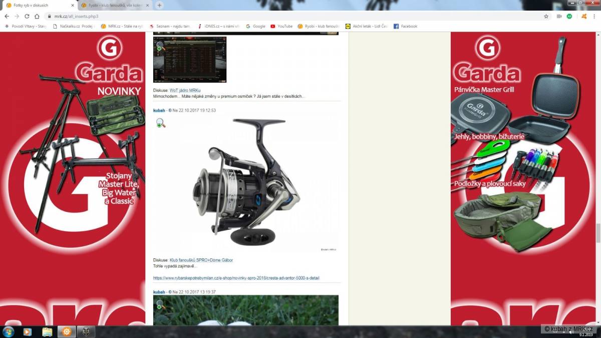Open the 'WoT jádro MRKu' discussion link
This screenshot has height=338, width=601.
(185, 90)
